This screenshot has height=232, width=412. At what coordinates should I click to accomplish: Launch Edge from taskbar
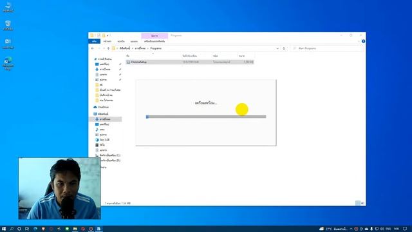(35, 229)
